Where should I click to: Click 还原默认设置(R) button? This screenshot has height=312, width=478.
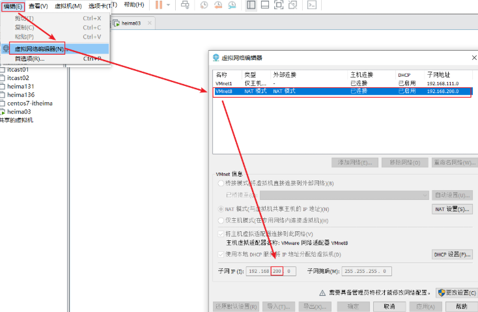(236, 307)
